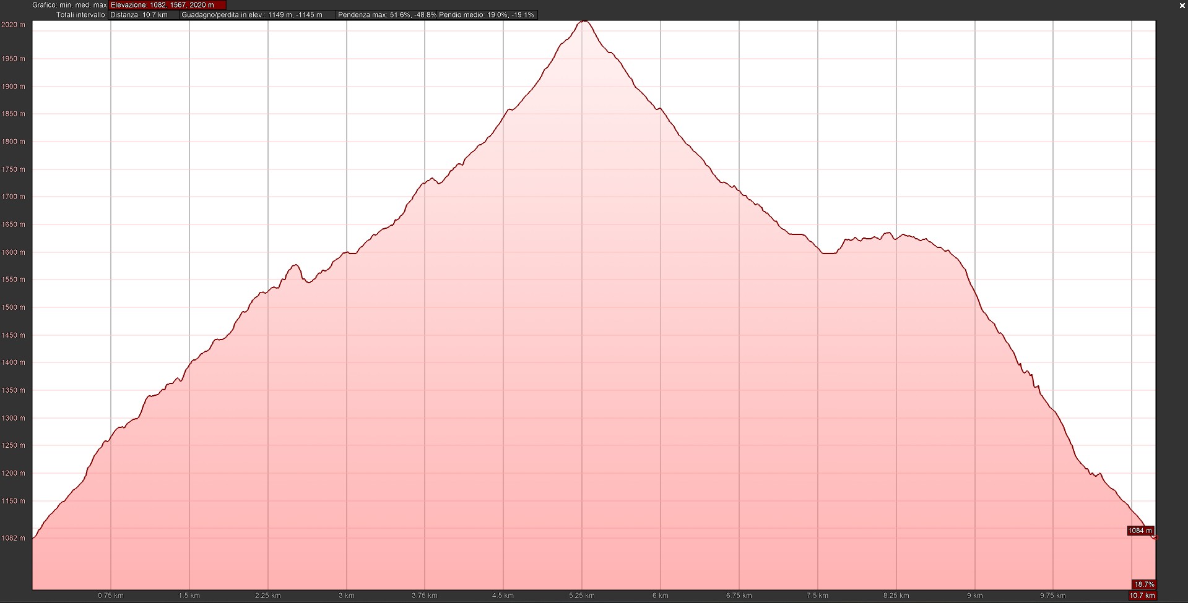Click the '1500 m' y-axis label

point(13,307)
